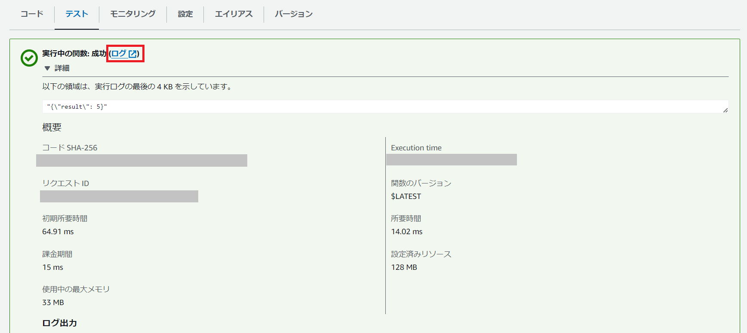Screen dimensions: 747x333
Task: Click the 概要 section heading
Action: (52, 127)
